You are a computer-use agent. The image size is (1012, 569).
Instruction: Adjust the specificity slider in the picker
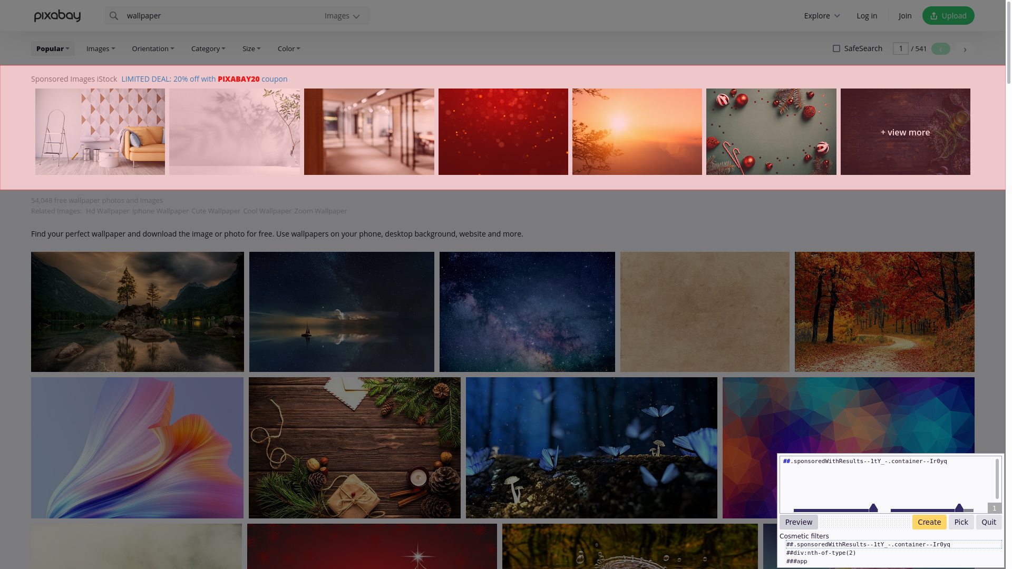[x=873, y=508]
